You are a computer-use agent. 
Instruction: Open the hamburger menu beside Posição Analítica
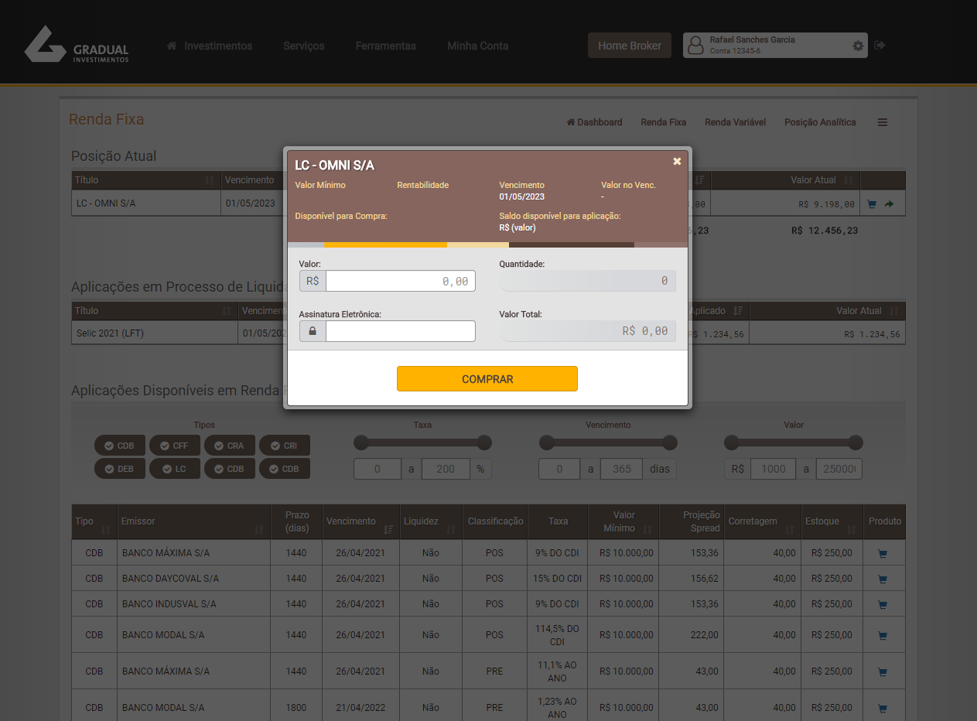[x=882, y=121]
